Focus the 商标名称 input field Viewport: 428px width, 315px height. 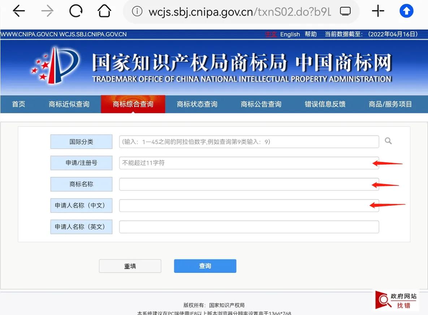coord(249,184)
